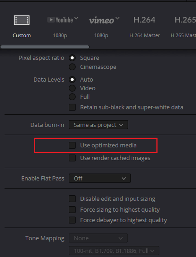Screen dimensions: 196x257
Task: Click the Data burn-in label
Action: pyautogui.click(x=47, y=125)
